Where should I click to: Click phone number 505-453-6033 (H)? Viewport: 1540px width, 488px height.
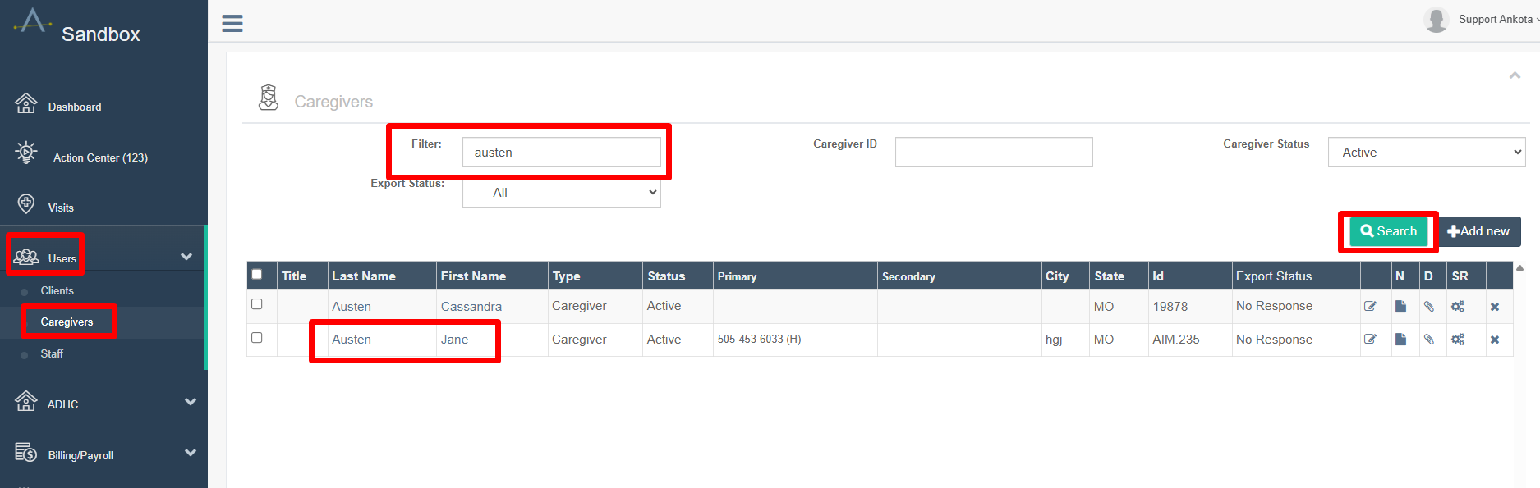pos(759,340)
